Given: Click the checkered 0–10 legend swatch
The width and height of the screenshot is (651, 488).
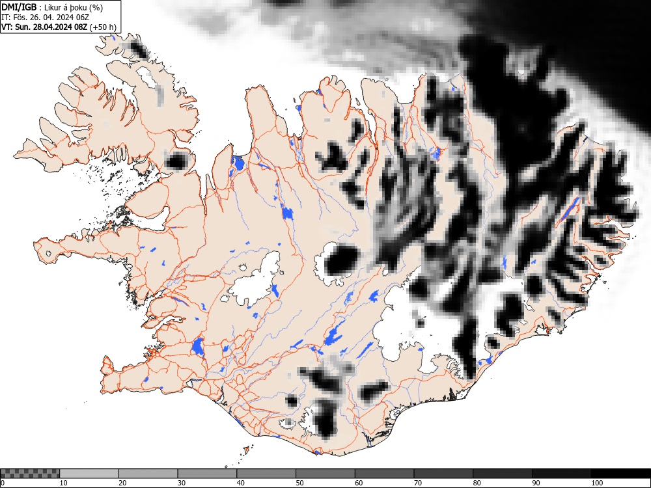Looking at the screenshot, I should [30, 474].
